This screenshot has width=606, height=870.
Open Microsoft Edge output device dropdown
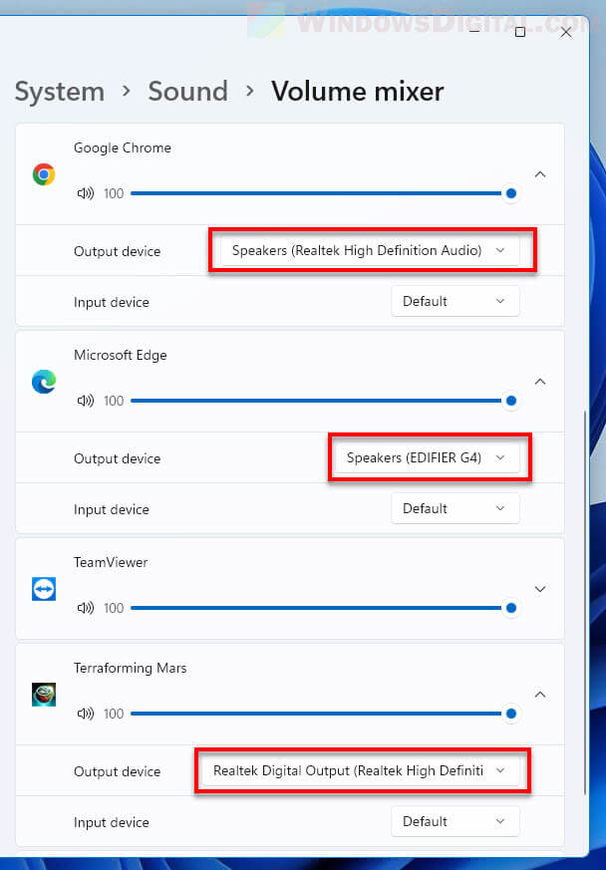coord(428,457)
